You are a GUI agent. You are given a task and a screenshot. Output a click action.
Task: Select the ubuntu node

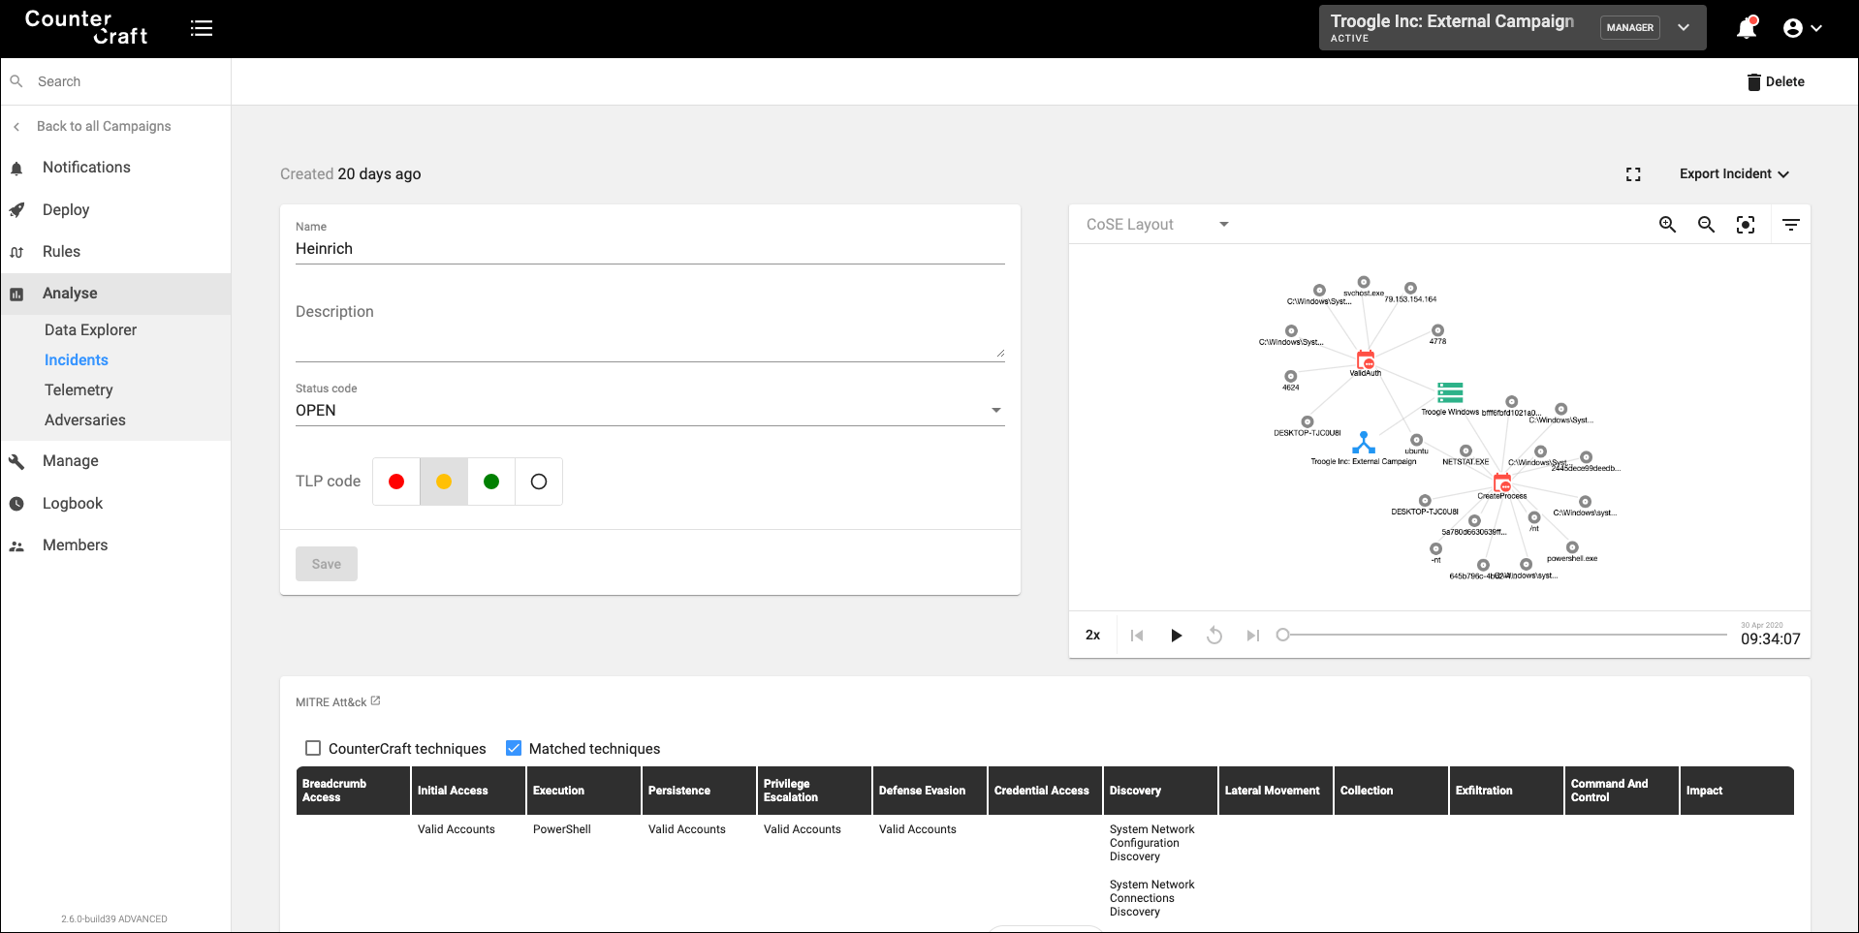point(1416,440)
